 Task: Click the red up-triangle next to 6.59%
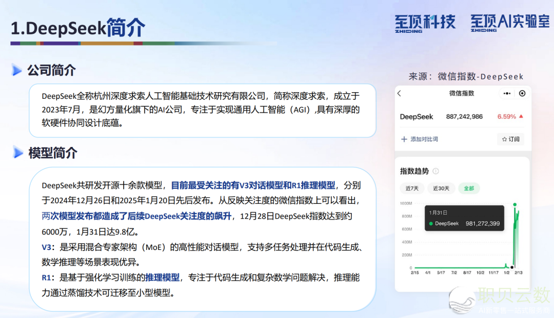tap(521, 116)
